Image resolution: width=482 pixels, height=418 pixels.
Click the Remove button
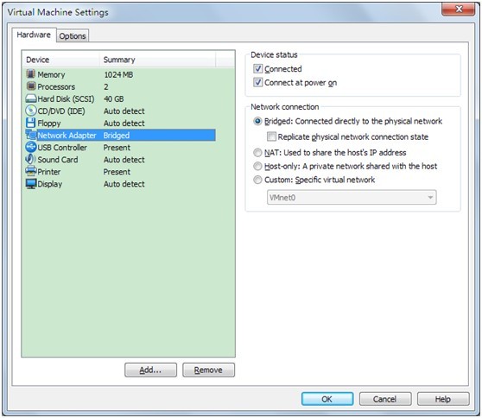(208, 370)
